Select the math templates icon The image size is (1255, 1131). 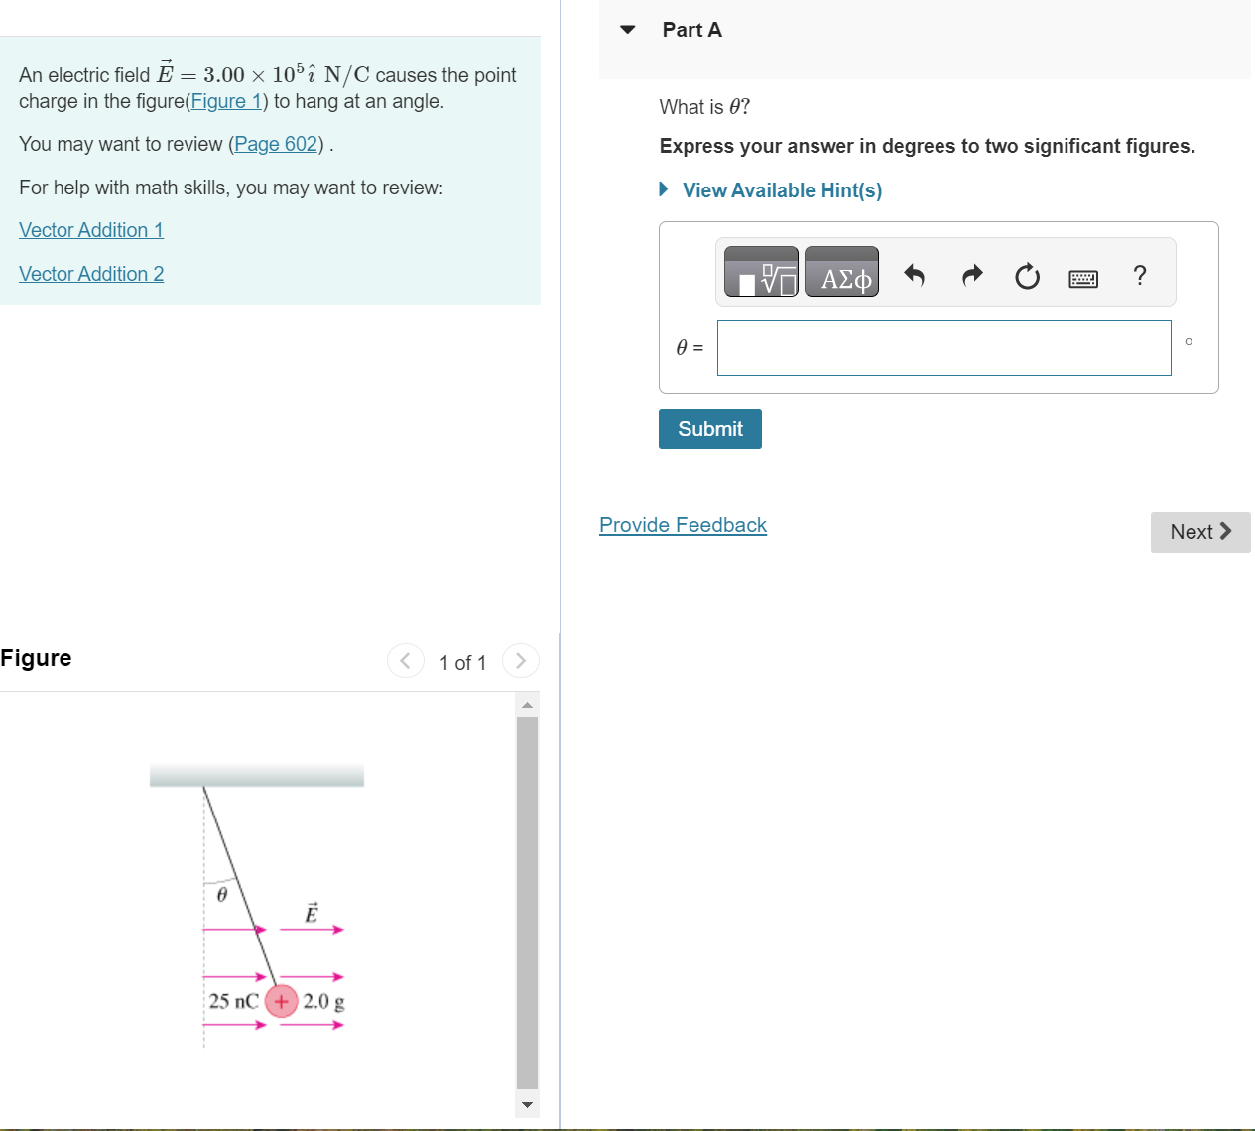click(760, 272)
